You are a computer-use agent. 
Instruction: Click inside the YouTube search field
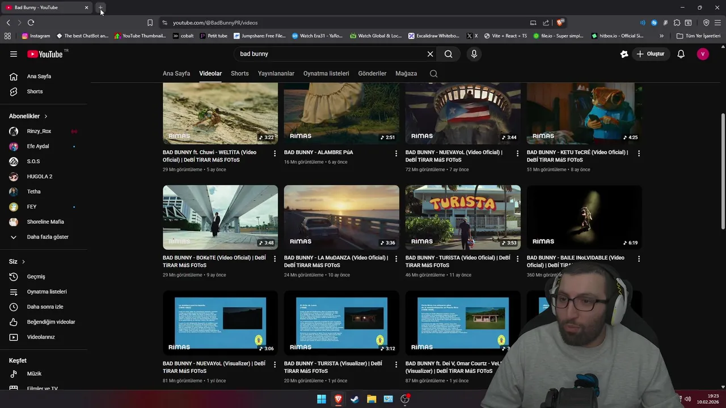click(x=332, y=54)
